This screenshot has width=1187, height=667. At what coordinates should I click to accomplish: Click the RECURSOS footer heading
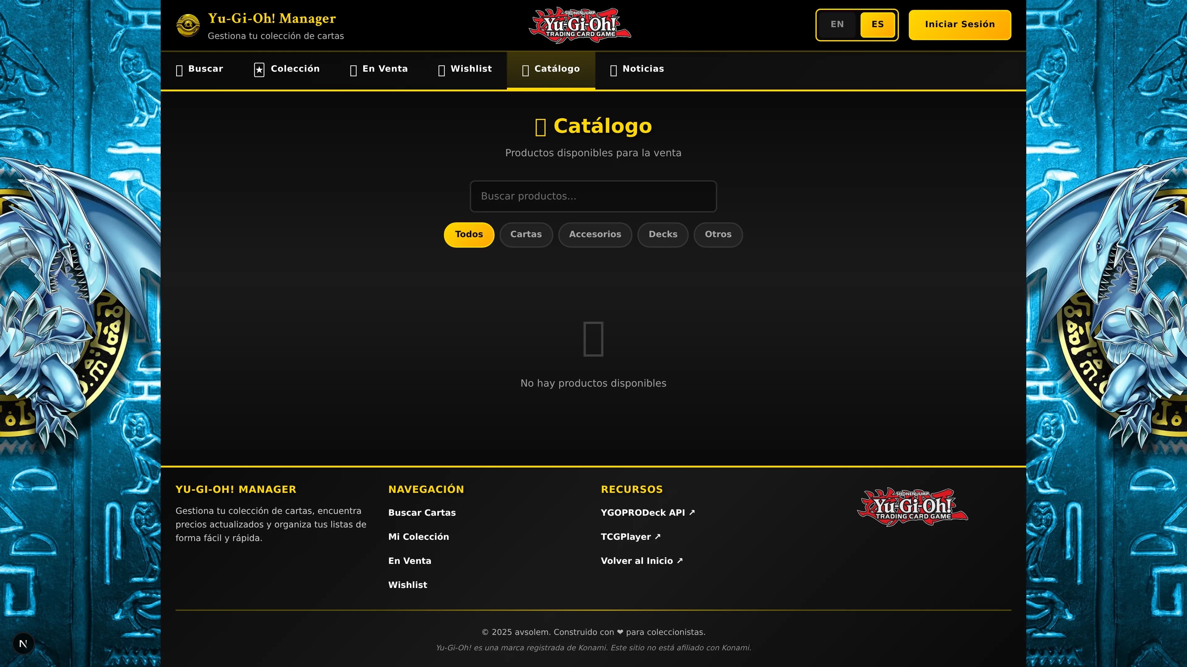click(631, 489)
